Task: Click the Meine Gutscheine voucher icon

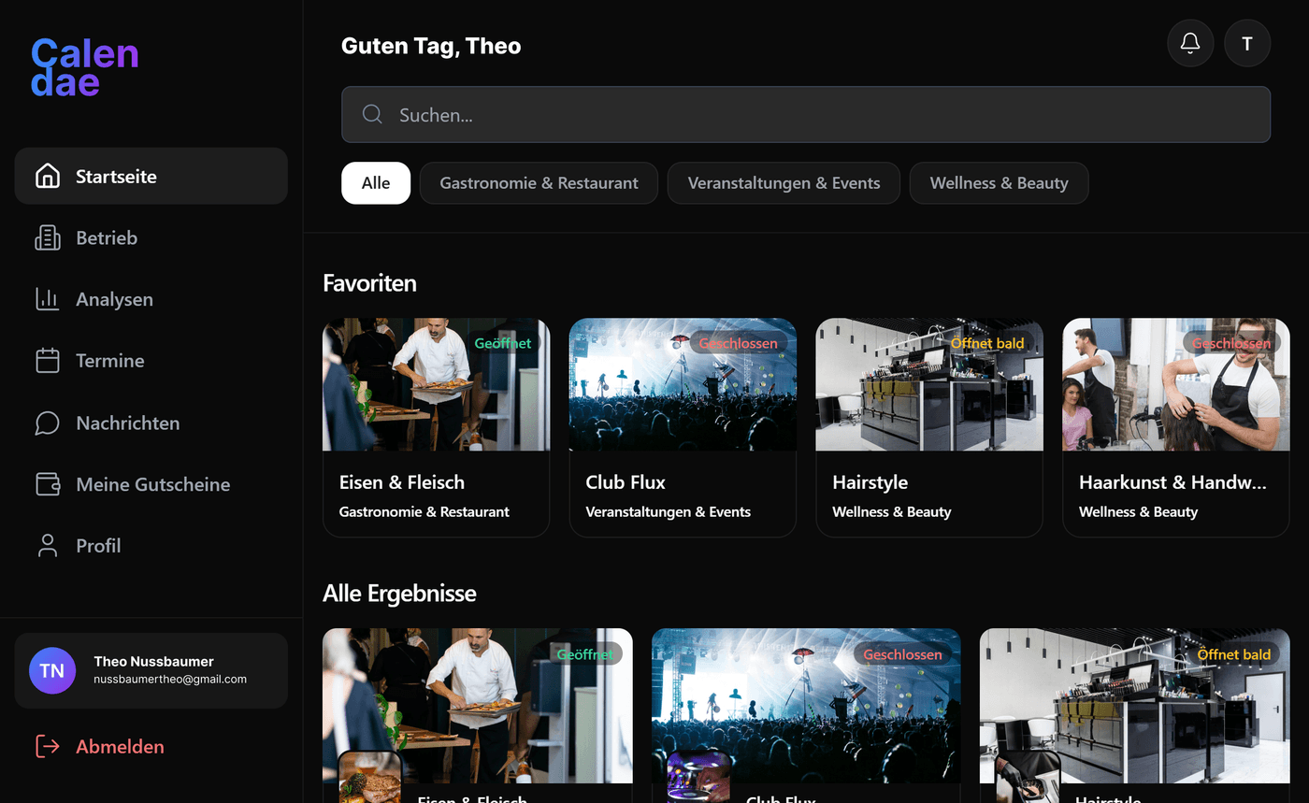Action: [47, 484]
